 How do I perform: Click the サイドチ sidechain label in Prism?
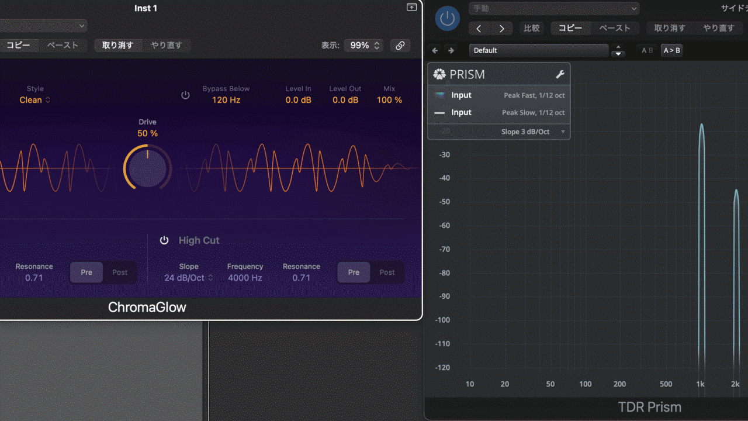point(735,9)
